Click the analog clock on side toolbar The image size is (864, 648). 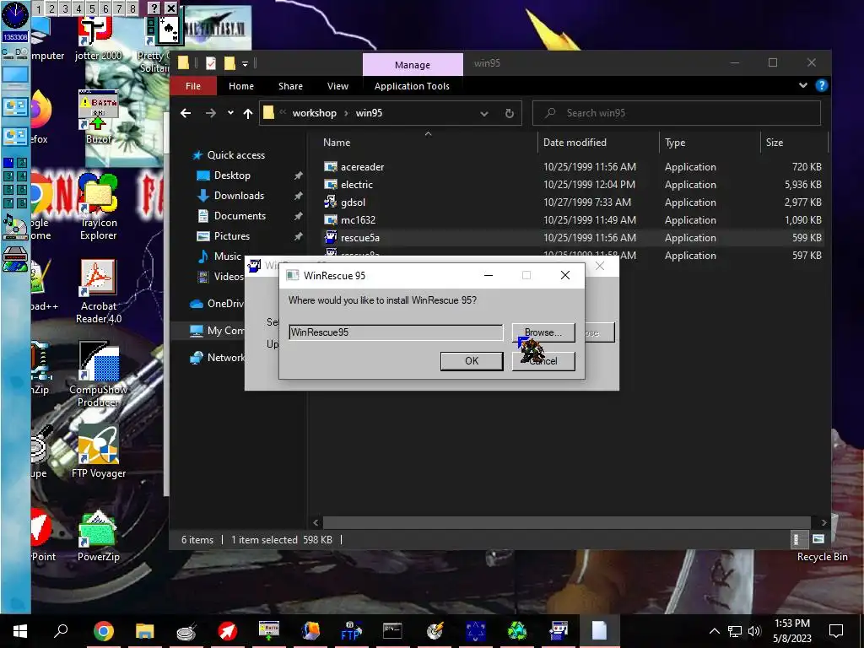[15, 15]
